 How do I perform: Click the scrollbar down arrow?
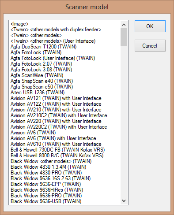(x=124, y=200)
